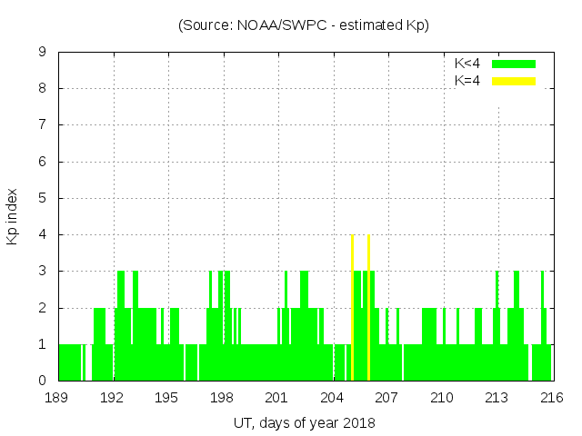
Task: Click x-axis tick label 198
Action: (x=223, y=398)
